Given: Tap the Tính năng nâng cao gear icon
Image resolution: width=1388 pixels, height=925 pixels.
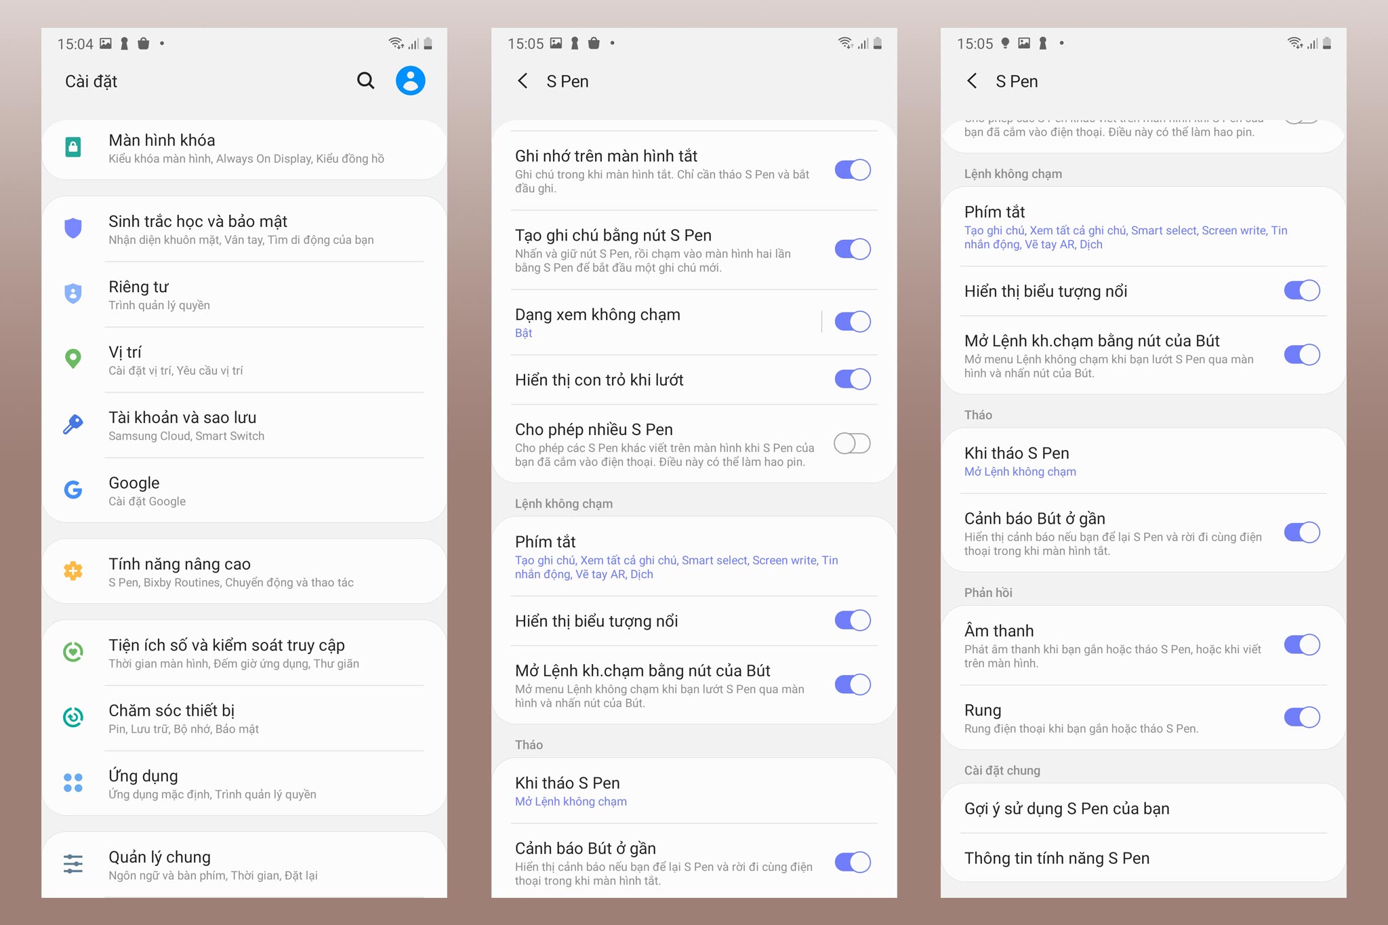Looking at the screenshot, I should pos(73,571).
